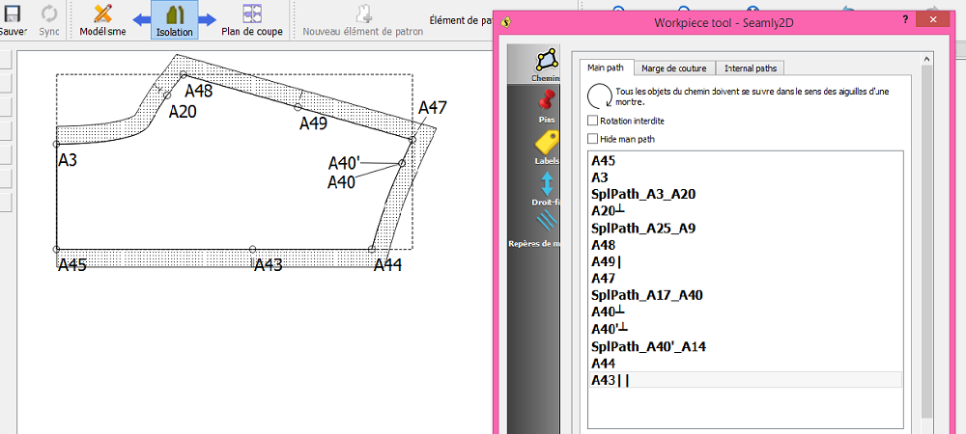Open the Pins section with pushpin icon
Image resolution: width=966 pixels, height=434 pixels.
point(546,105)
